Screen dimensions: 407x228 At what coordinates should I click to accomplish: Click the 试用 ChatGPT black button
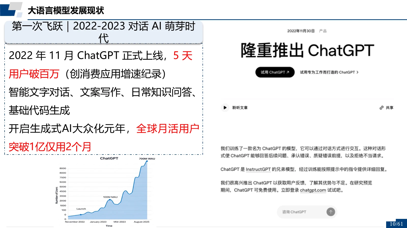[x=275, y=72]
